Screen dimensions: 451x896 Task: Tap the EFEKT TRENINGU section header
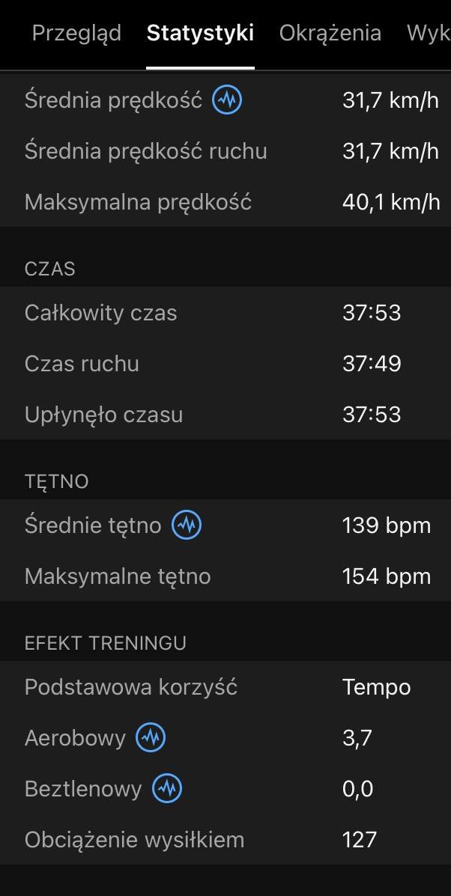point(105,643)
